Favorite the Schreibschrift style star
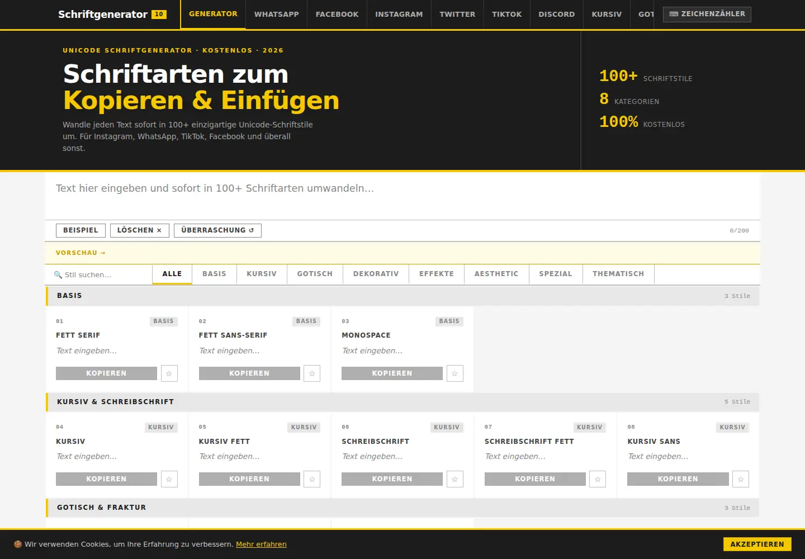Viewport: 805px width, 559px height. point(455,479)
